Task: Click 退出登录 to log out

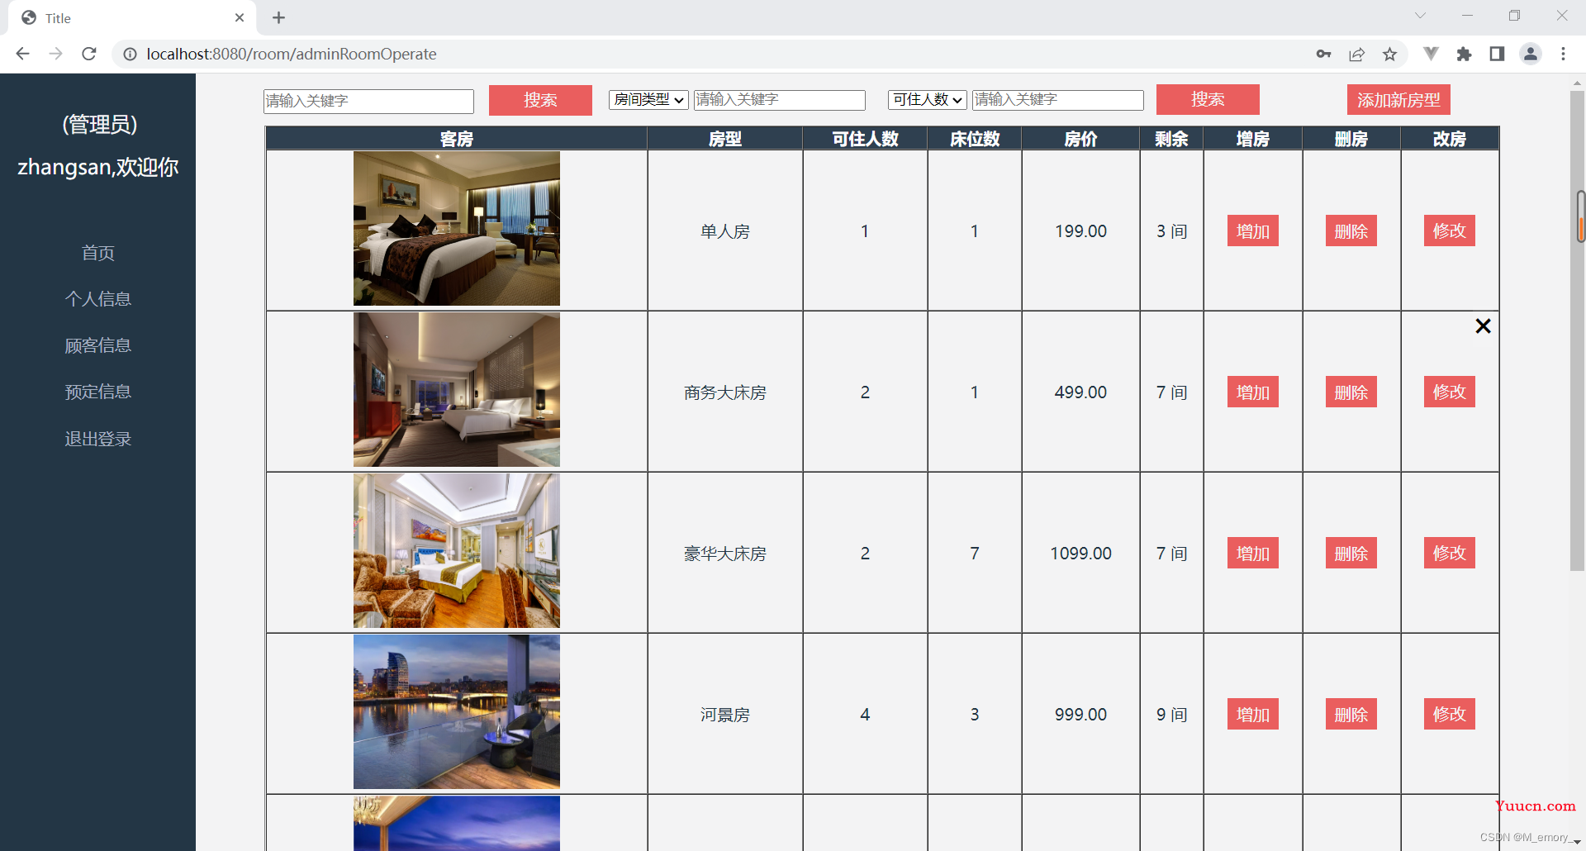Action: [98, 439]
